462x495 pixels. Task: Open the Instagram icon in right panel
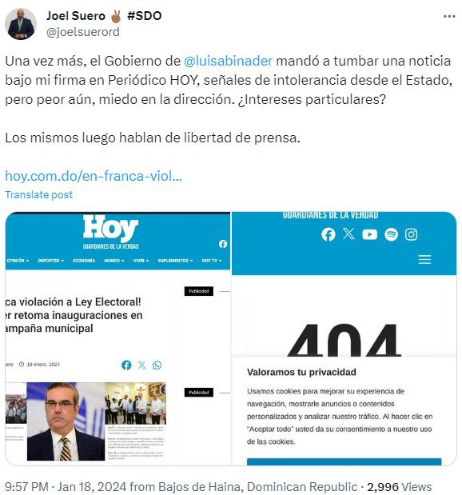pos(411,234)
